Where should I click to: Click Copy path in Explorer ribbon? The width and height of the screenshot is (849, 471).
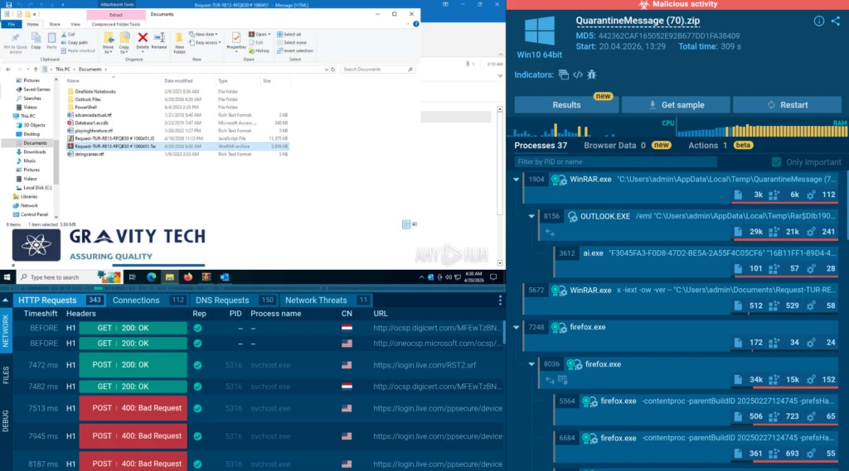tap(75, 42)
